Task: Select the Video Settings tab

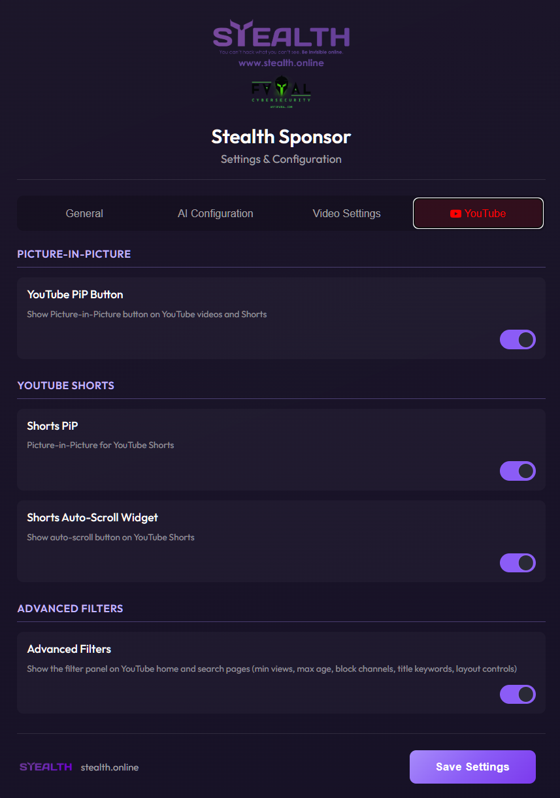Action: 346,213
